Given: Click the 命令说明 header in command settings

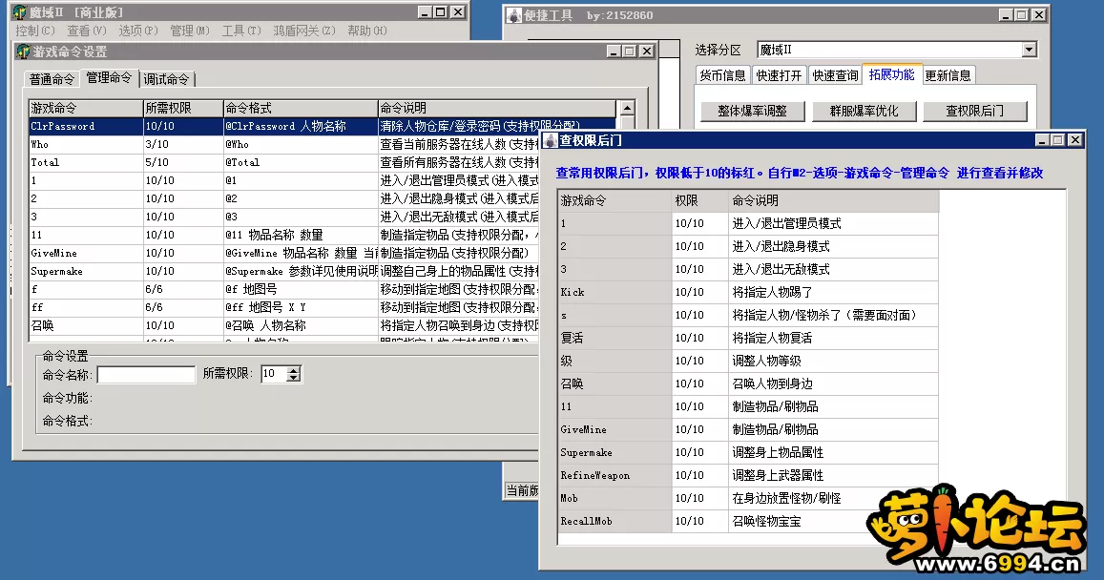Looking at the screenshot, I should (x=497, y=108).
